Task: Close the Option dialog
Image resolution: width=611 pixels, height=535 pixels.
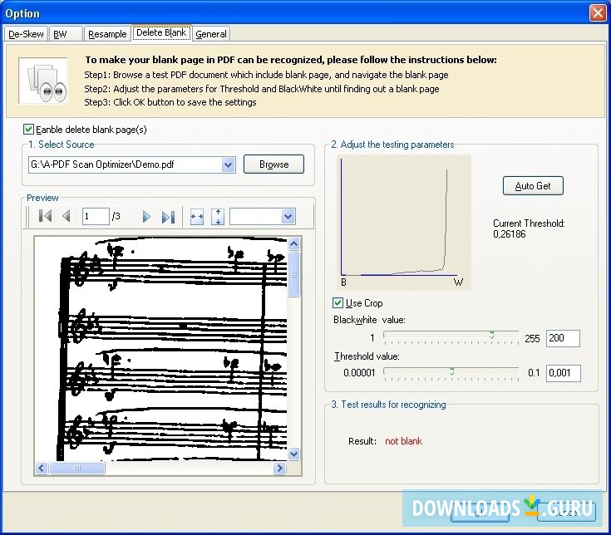Action: pyautogui.click(x=598, y=12)
